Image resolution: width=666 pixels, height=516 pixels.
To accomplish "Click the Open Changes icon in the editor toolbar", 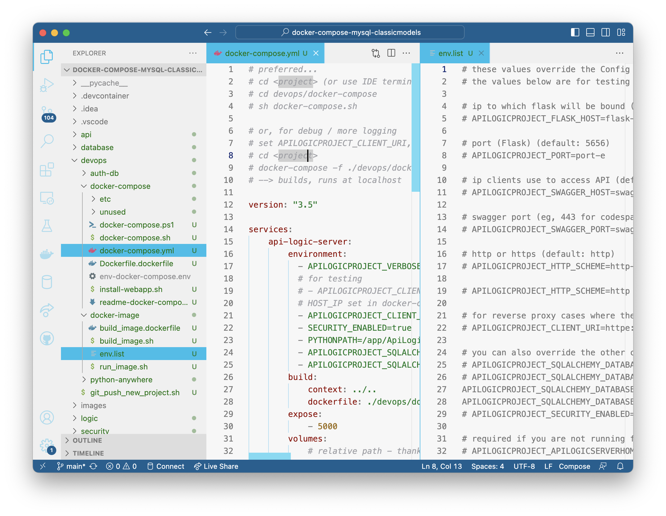I will click(376, 53).
